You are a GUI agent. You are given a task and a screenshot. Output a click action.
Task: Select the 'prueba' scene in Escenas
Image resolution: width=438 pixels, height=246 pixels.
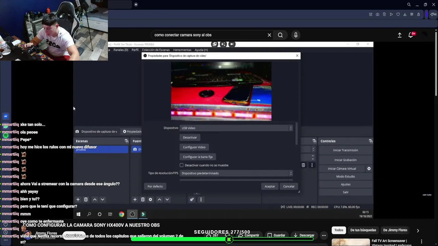pos(101,149)
